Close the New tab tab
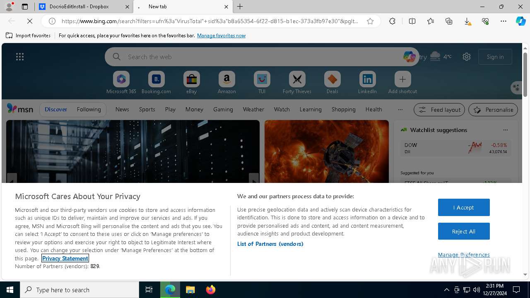The image size is (530, 298). tap(226, 7)
